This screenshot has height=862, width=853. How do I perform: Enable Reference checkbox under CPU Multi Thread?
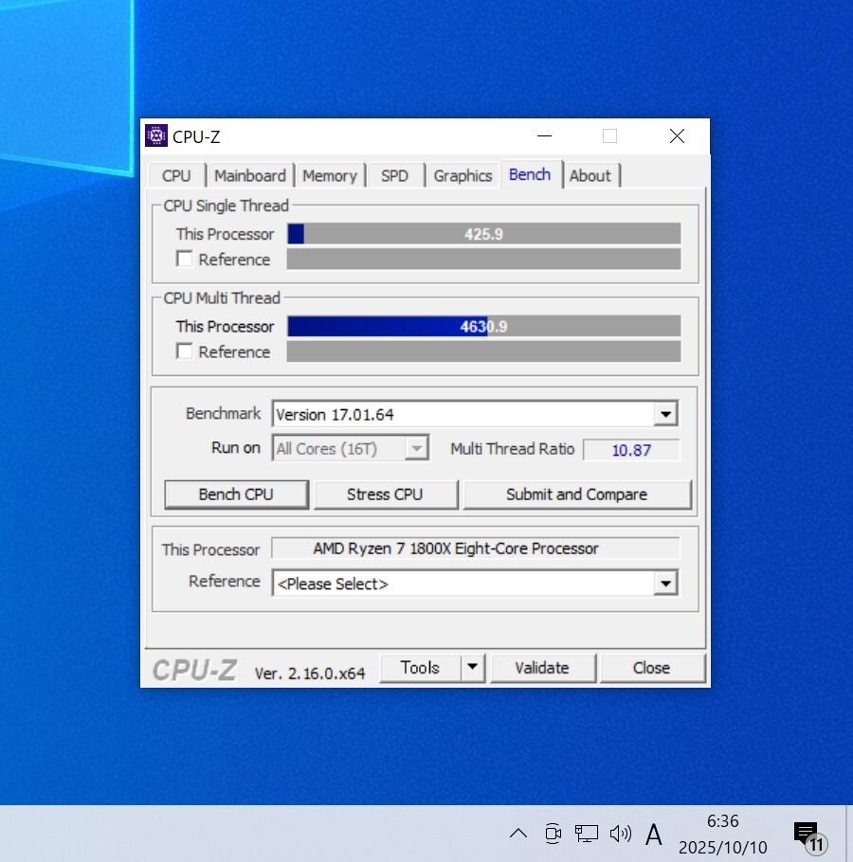pyautogui.click(x=185, y=351)
